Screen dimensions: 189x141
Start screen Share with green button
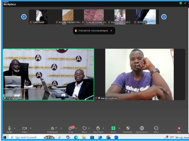point(113,129)
